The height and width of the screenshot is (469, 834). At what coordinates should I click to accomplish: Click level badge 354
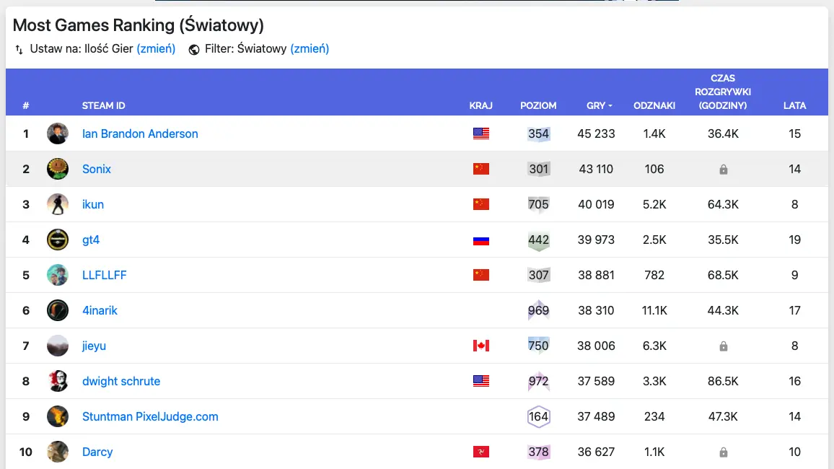click(x=538, y=133)
